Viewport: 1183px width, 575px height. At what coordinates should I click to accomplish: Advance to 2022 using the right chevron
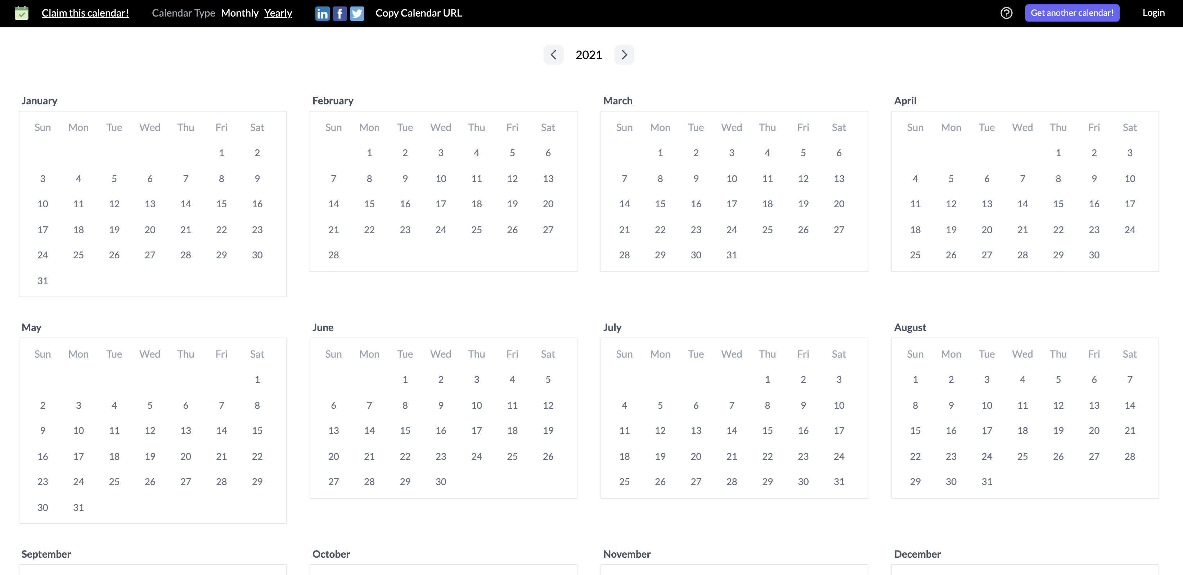point(624,54)
